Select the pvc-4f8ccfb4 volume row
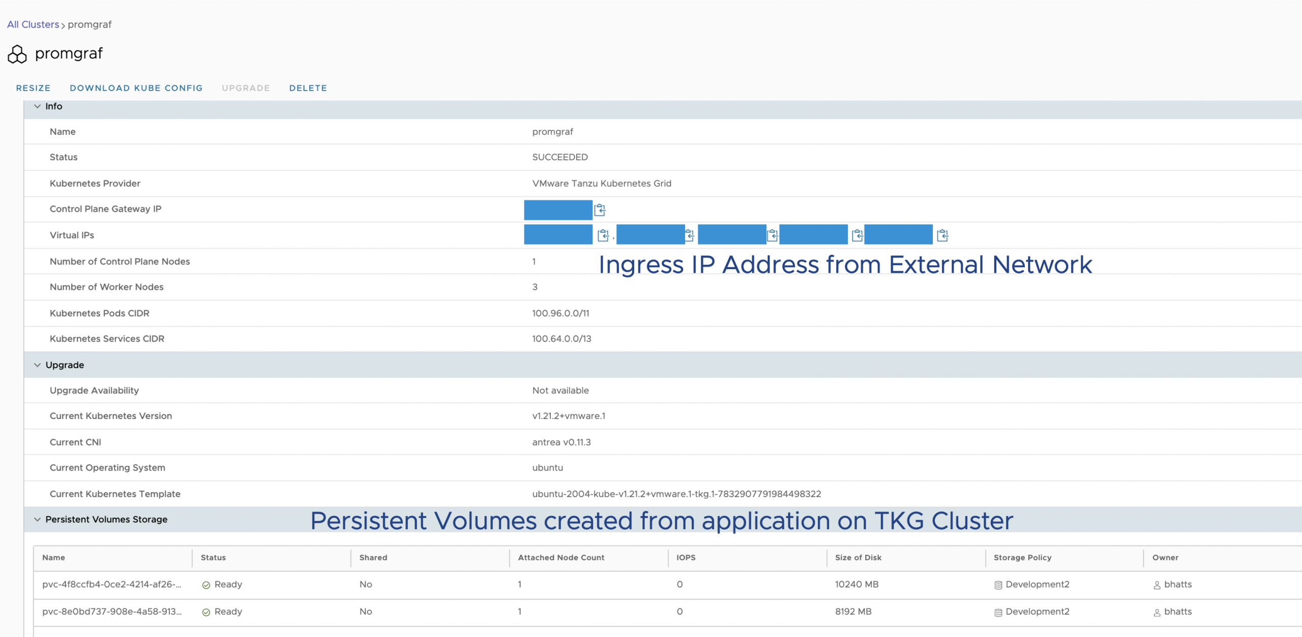 tap(111, 585)
